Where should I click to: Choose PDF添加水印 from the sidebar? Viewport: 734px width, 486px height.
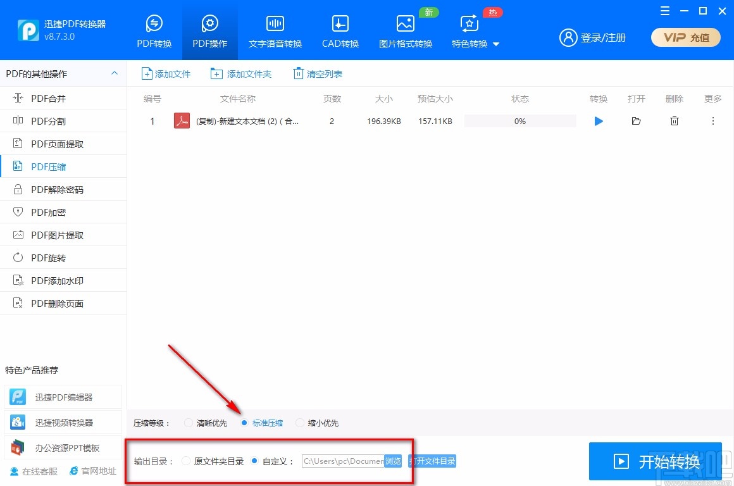tap(63, 280)
